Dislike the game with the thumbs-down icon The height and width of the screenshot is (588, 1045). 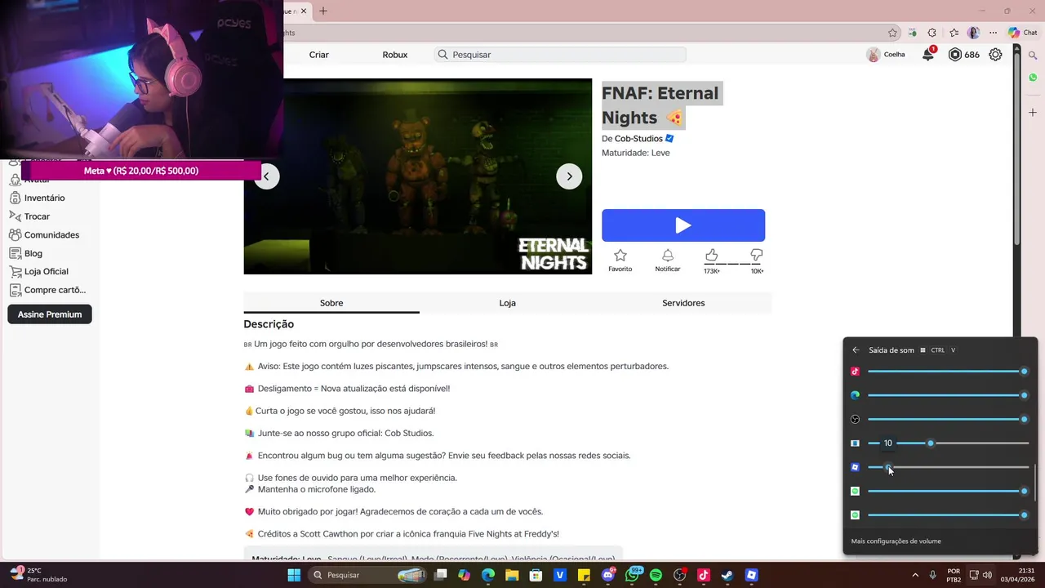pos(756,256)
